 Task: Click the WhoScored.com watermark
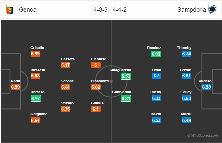(x=202, y=135)
